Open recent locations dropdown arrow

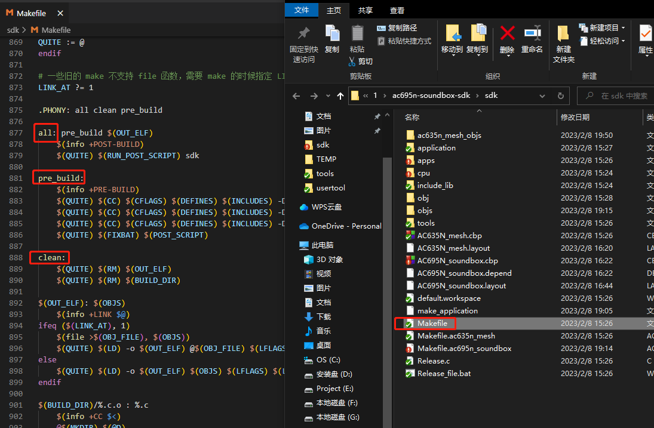[x=328, y=96]
